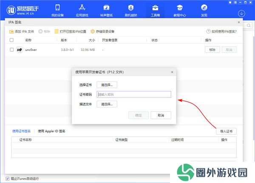This screenshot has height=183, width=255.
Task: Click the 过期时间 column header
Action: coord(177,140)
